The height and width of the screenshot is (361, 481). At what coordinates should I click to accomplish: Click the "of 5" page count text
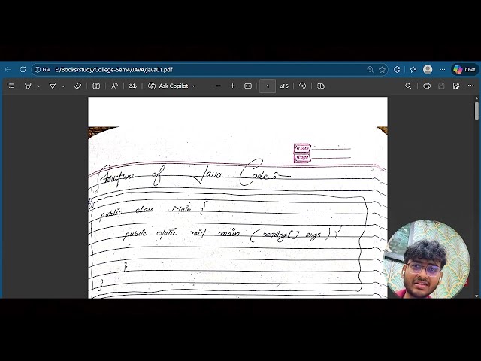(284, 86)
